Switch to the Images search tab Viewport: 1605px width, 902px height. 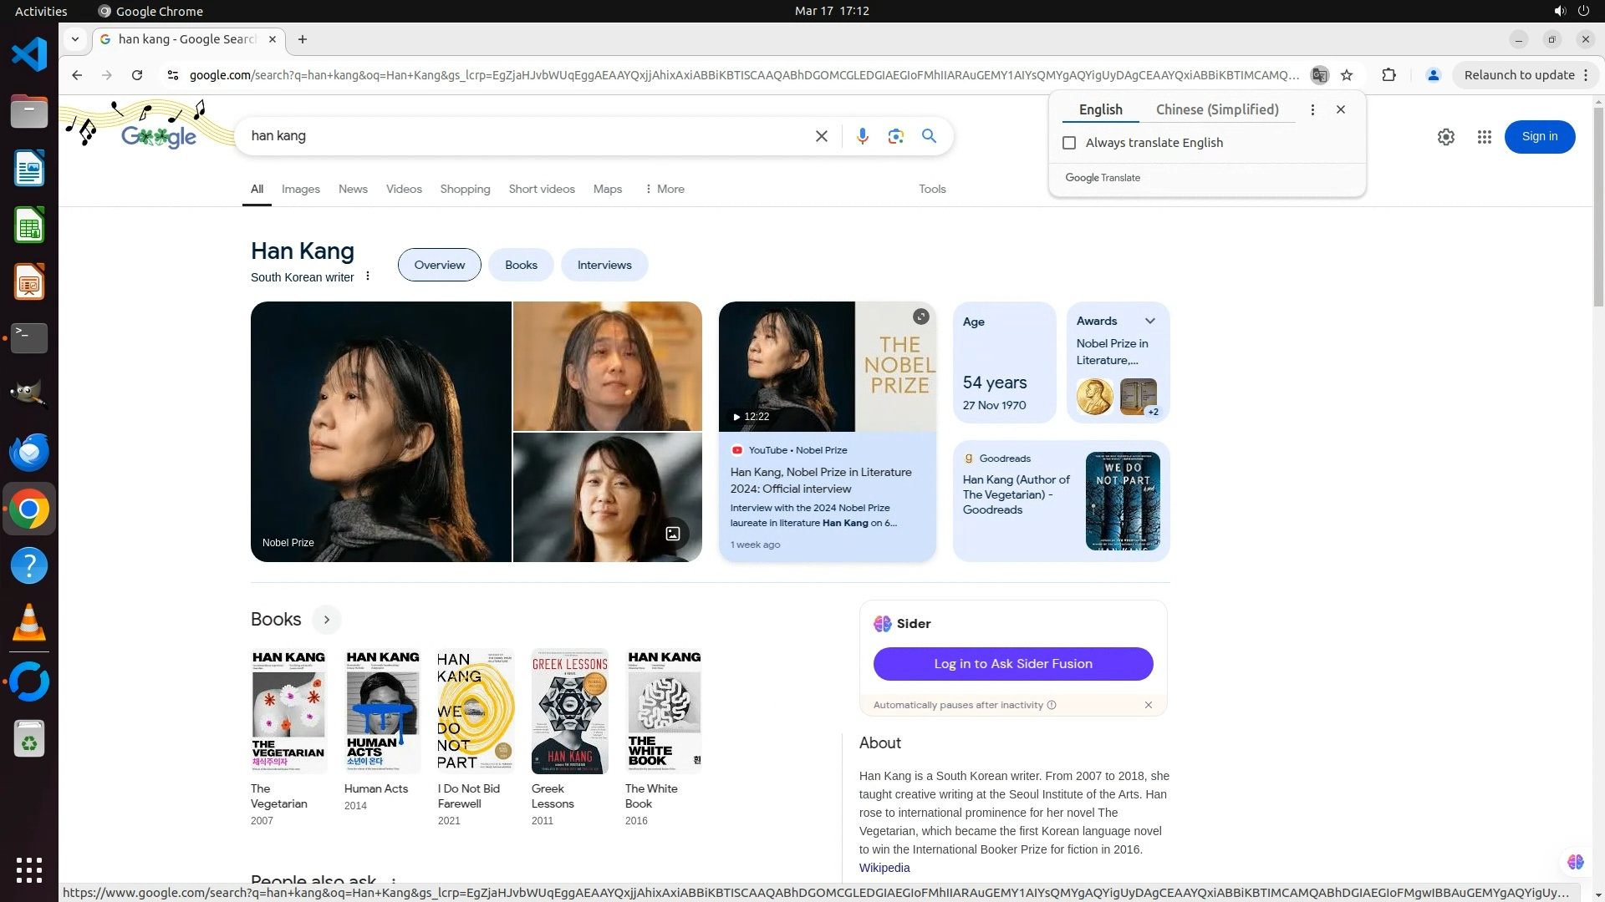point(300,189)
